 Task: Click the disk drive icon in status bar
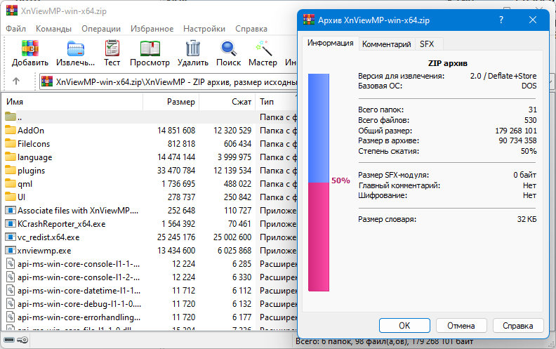tap(9, 340)
